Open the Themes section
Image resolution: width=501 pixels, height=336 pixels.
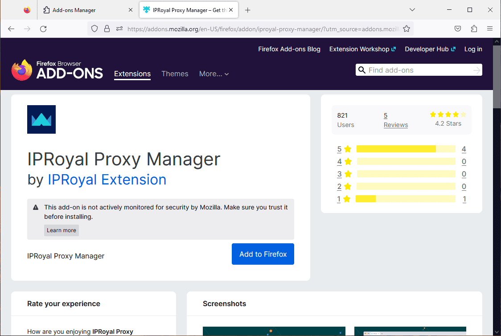click(x=175, y=74)
